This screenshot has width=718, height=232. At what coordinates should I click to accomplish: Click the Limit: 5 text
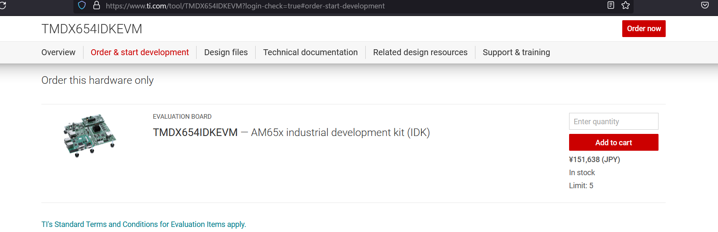[x=581, y=186]
